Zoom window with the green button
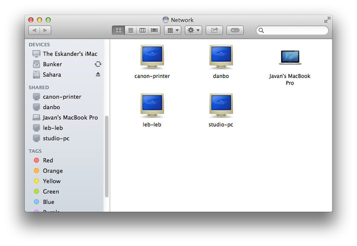Image resolution: width=357 pixels, height=246 pixels. (x=48, y=20)
